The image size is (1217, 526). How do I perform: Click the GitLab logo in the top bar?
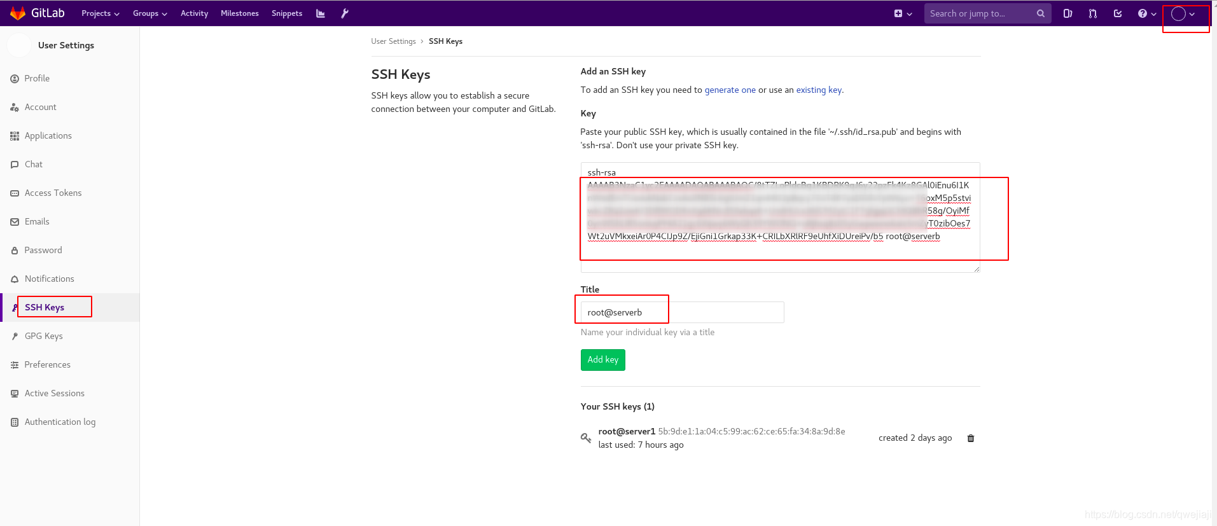[x=38, y=13]
